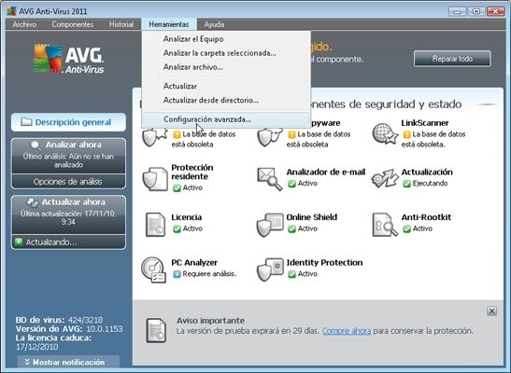The height and width of the screenshot is (373, 511).
Task: Click the folder icon in Descripción general
Action: pyautogui.click(x=26, y=122)
